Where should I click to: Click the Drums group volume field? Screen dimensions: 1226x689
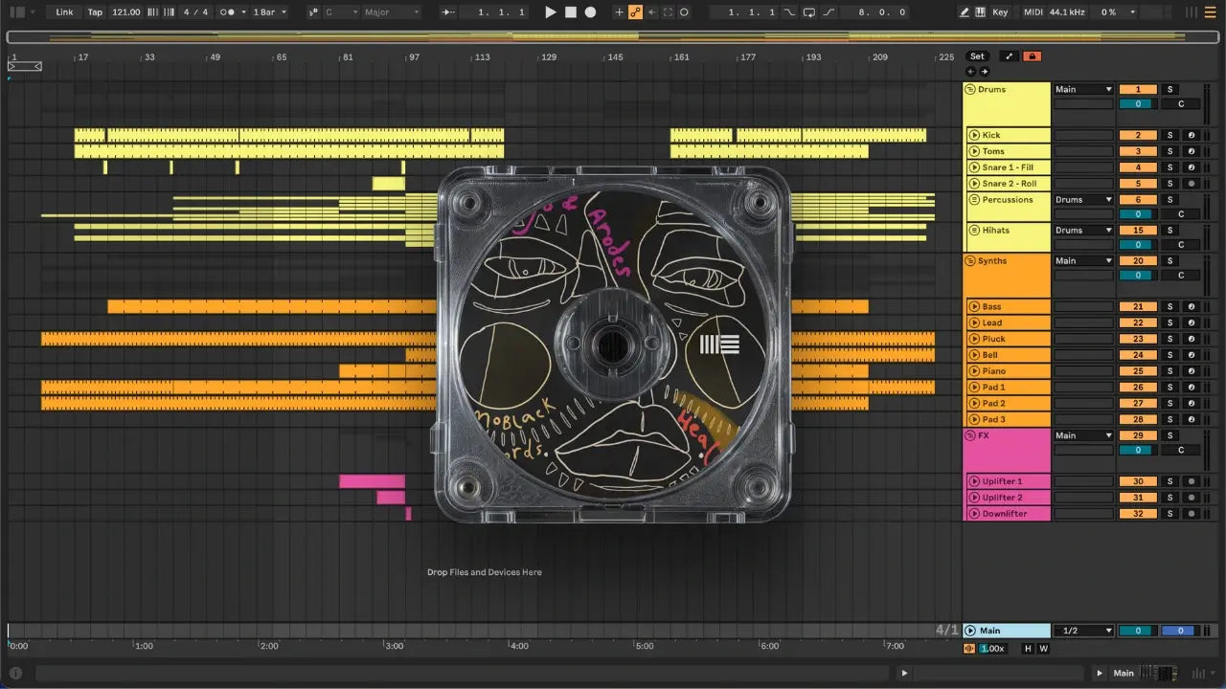point(1138,104)
